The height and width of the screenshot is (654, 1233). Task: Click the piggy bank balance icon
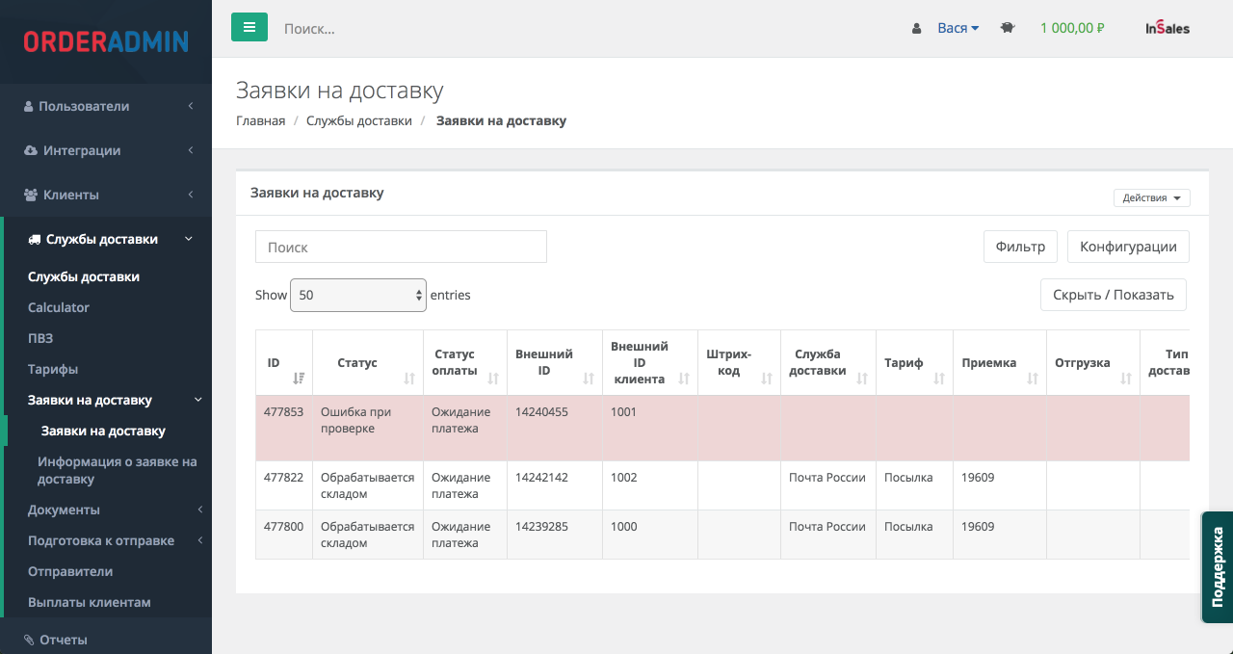pyautogui.click(x=1008, y=28)
